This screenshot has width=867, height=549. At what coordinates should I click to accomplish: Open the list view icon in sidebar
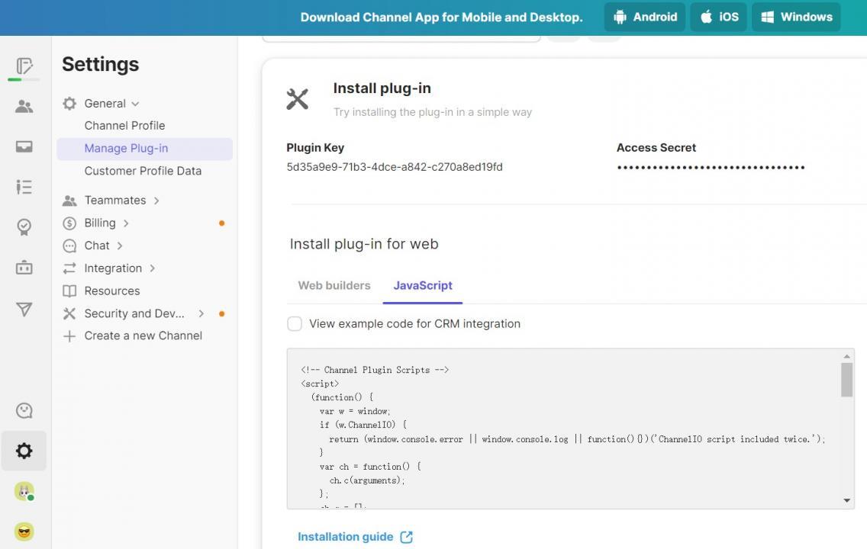24,187
